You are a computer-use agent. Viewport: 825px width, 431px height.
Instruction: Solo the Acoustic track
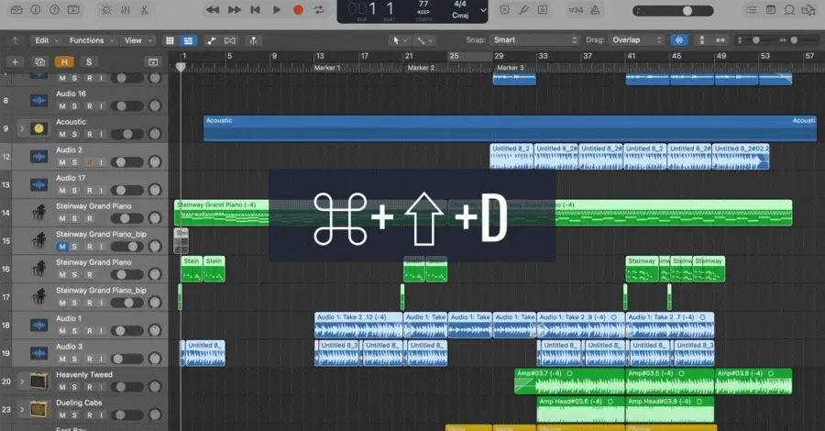click(74, 134)
